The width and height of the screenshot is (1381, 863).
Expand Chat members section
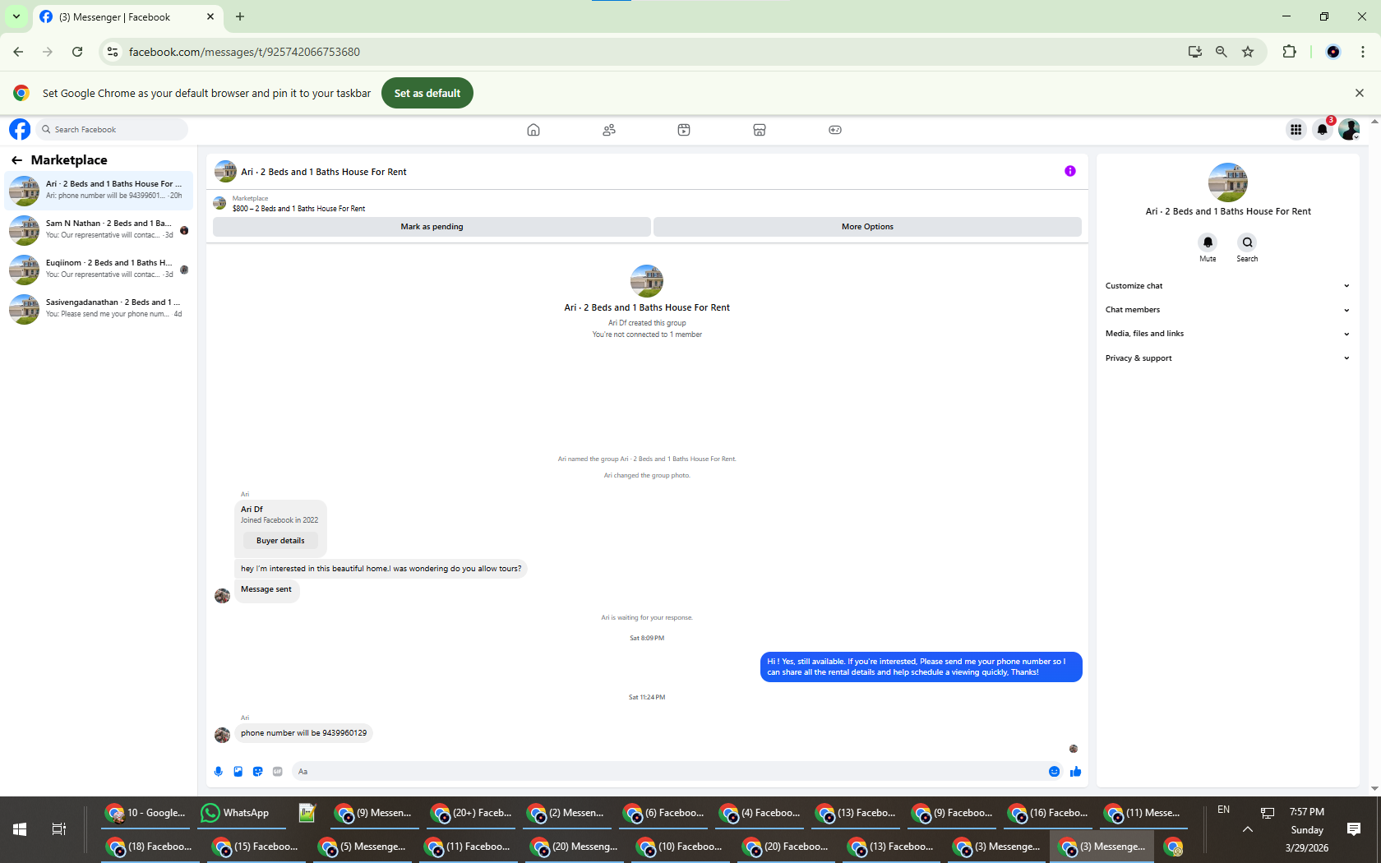click(x=1227, y=310)
